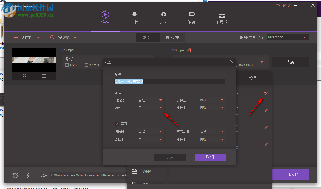Toggle the 音频 checkbox
Screen dimensions: 321x189
(117, 124)
